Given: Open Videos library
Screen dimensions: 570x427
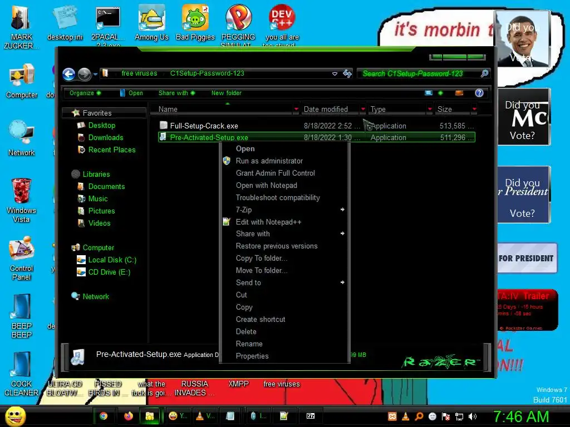Looking at the screenshot, I should coord(99,224).
